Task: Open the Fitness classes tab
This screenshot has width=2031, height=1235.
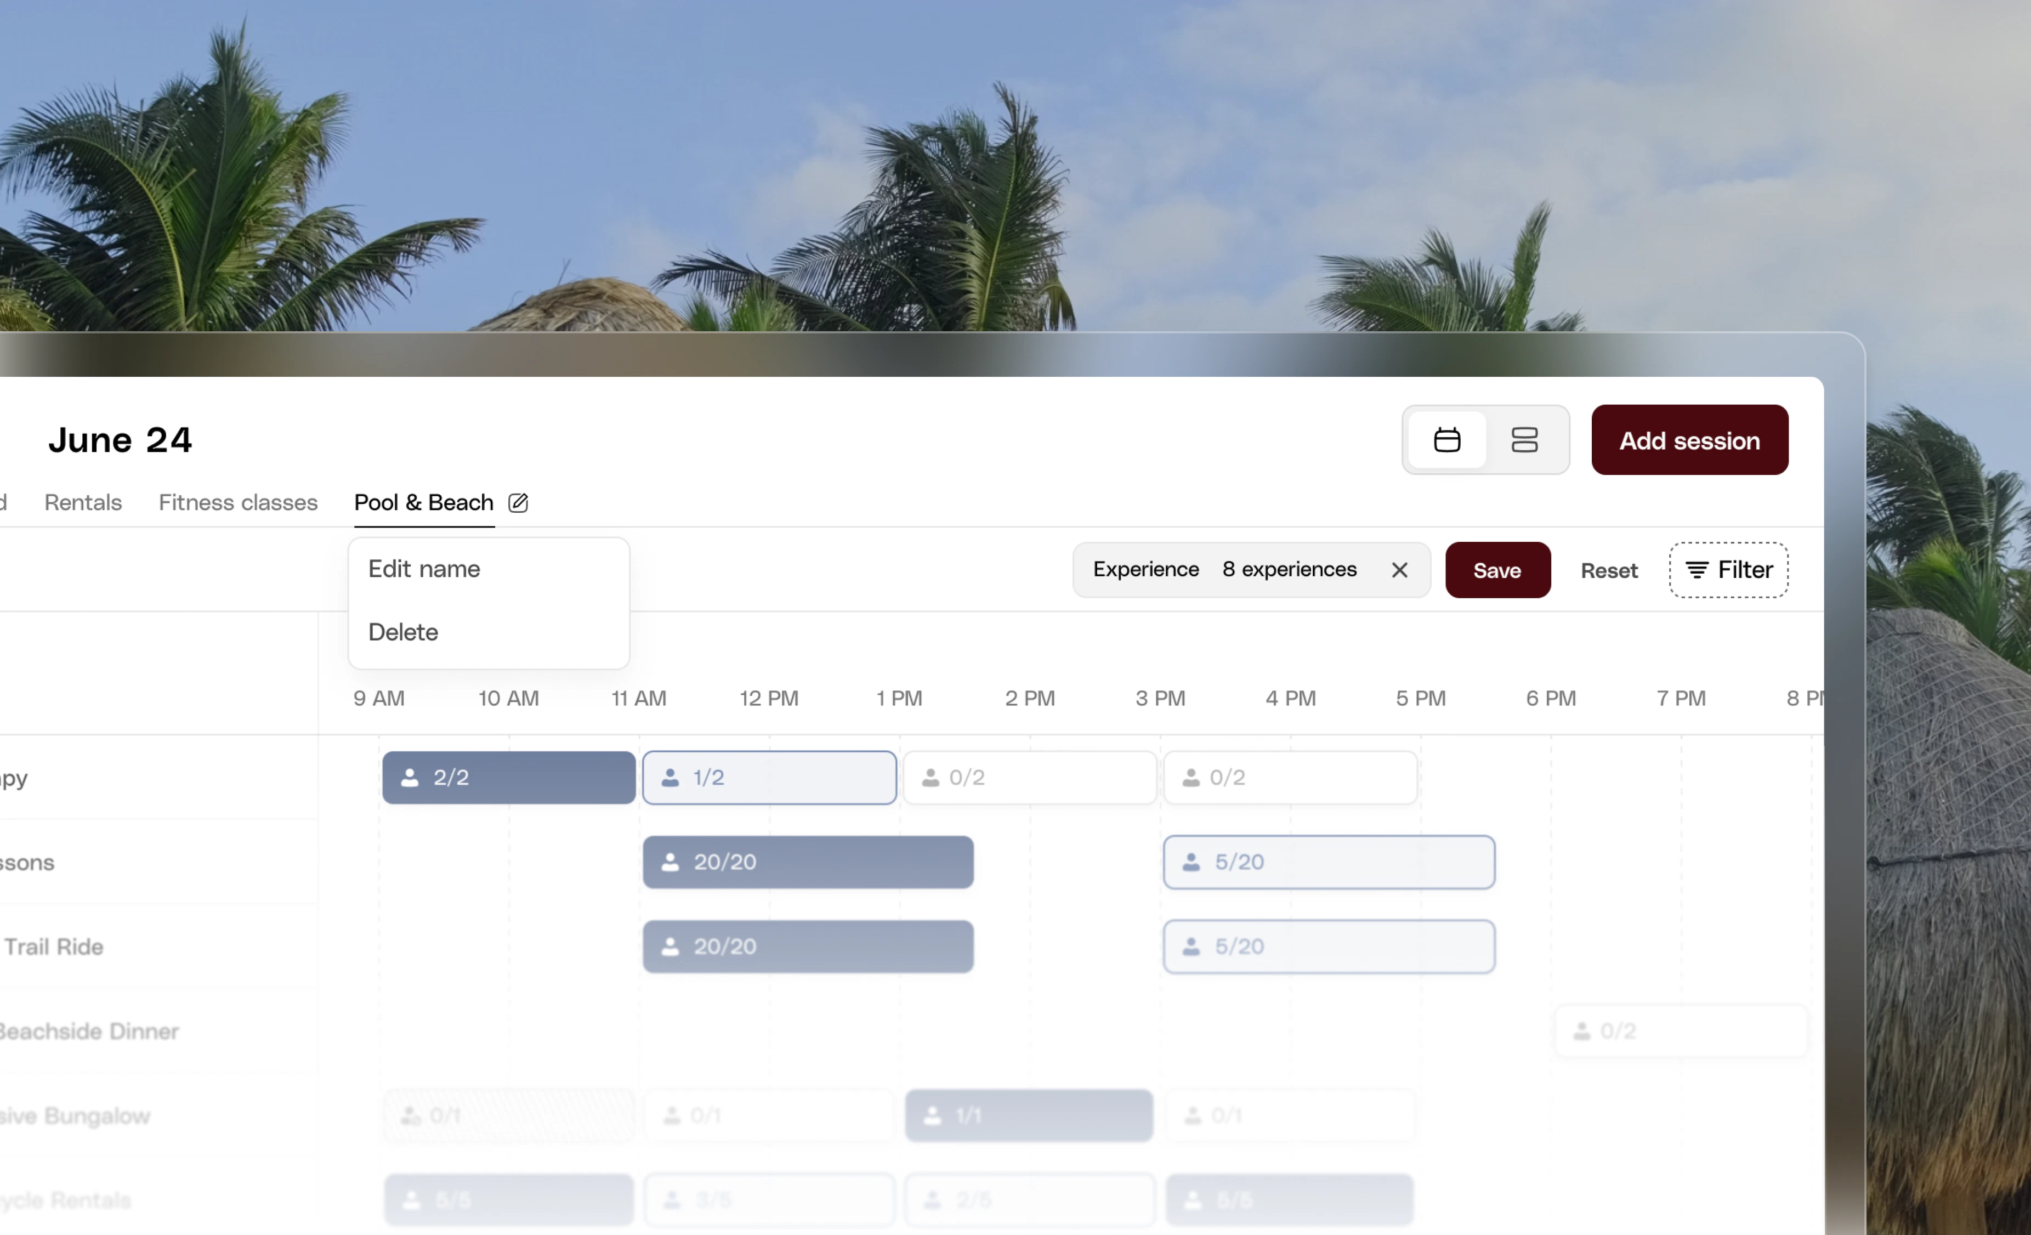Action: pos(238,502)
